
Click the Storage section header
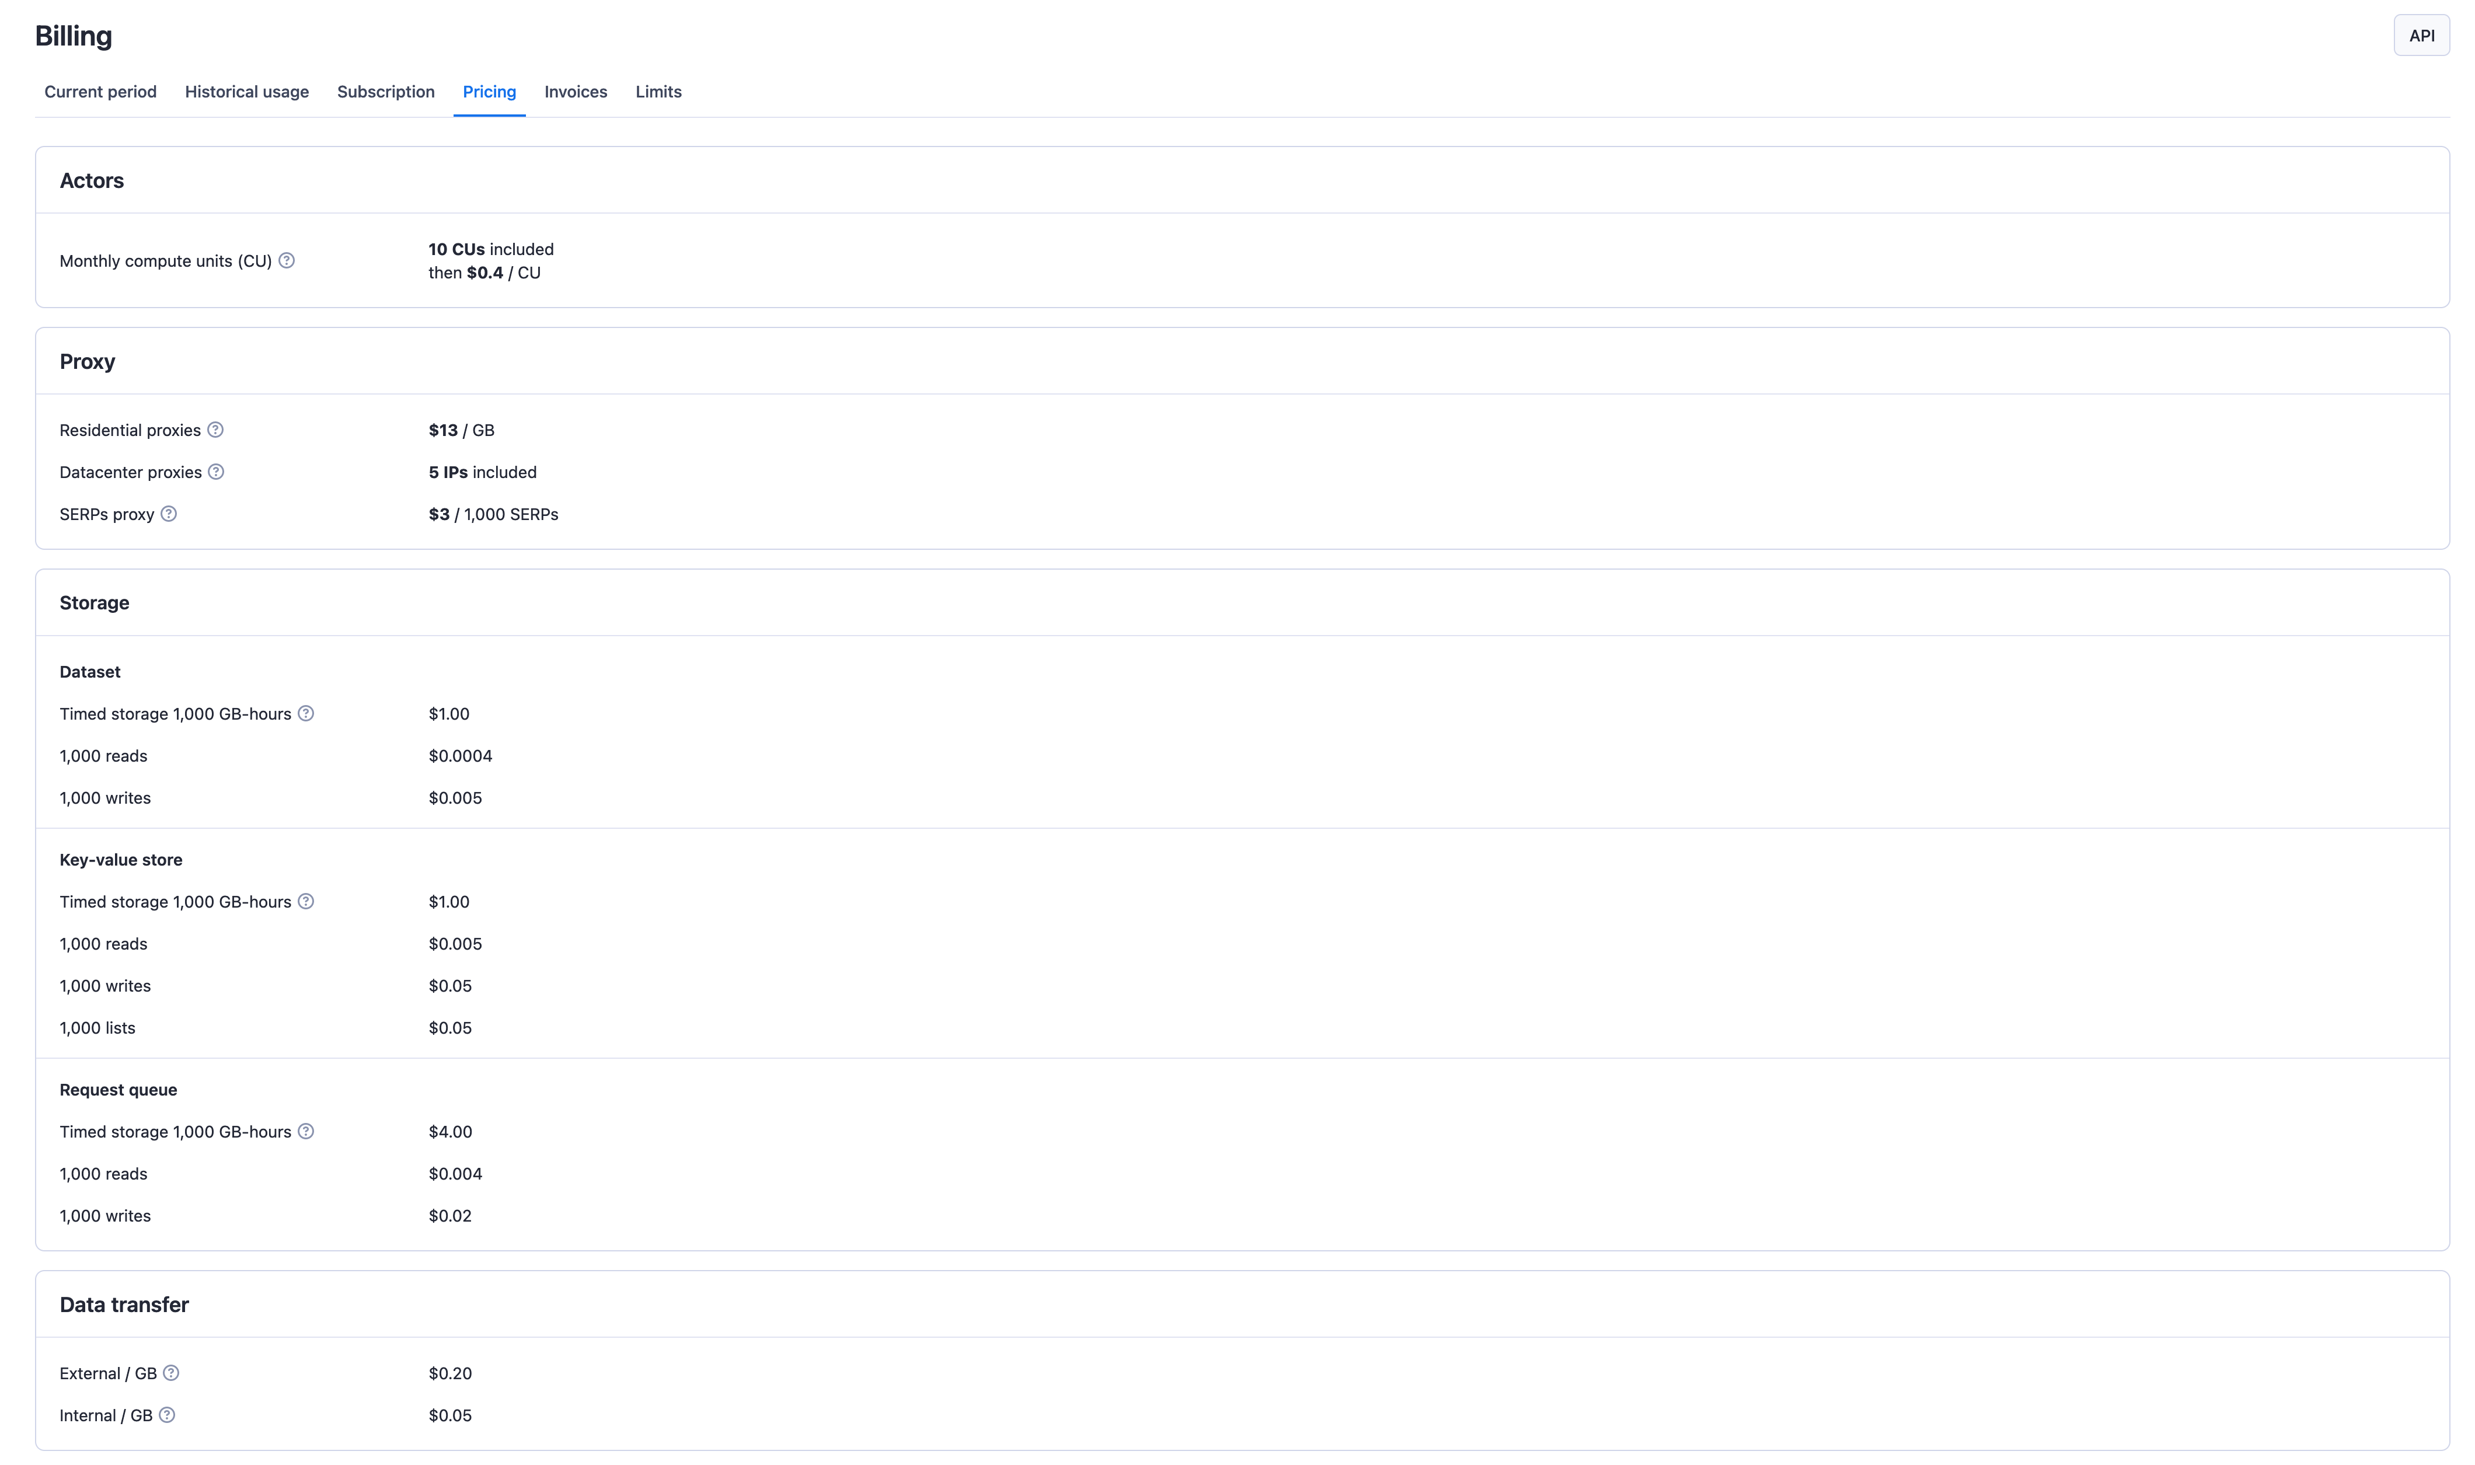(93, 602)
